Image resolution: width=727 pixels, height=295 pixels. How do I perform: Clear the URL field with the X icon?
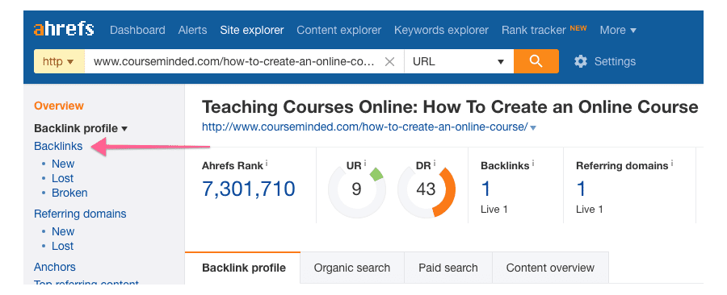coord(390,61)
